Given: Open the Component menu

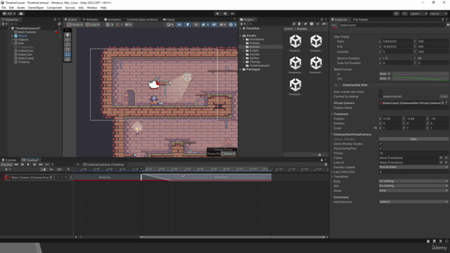Looking at the screenshot, I should 54,8.
